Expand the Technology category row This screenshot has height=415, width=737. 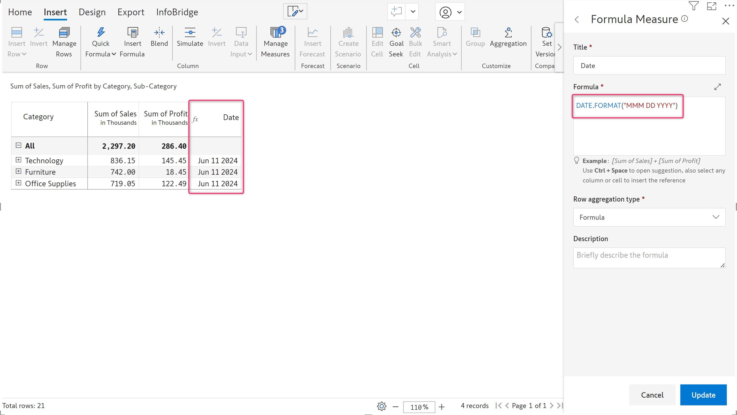pyautogui.click(x=19, y=160)
